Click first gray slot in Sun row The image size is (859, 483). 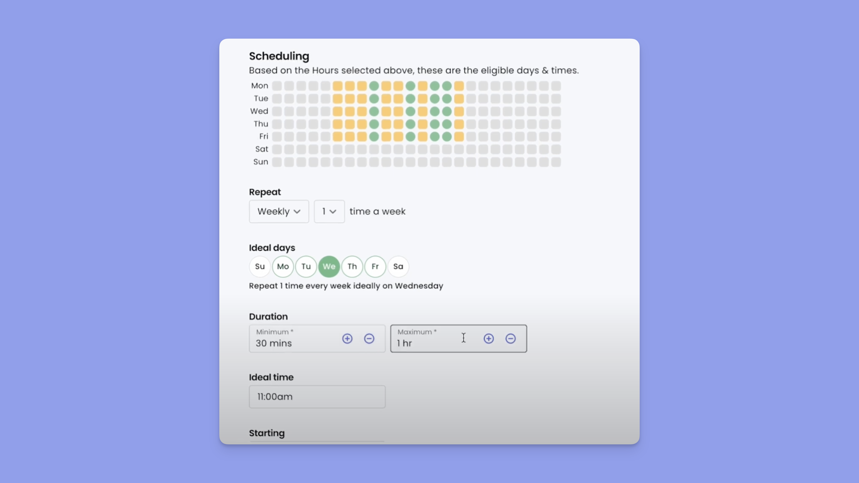[x=277, y=162]
